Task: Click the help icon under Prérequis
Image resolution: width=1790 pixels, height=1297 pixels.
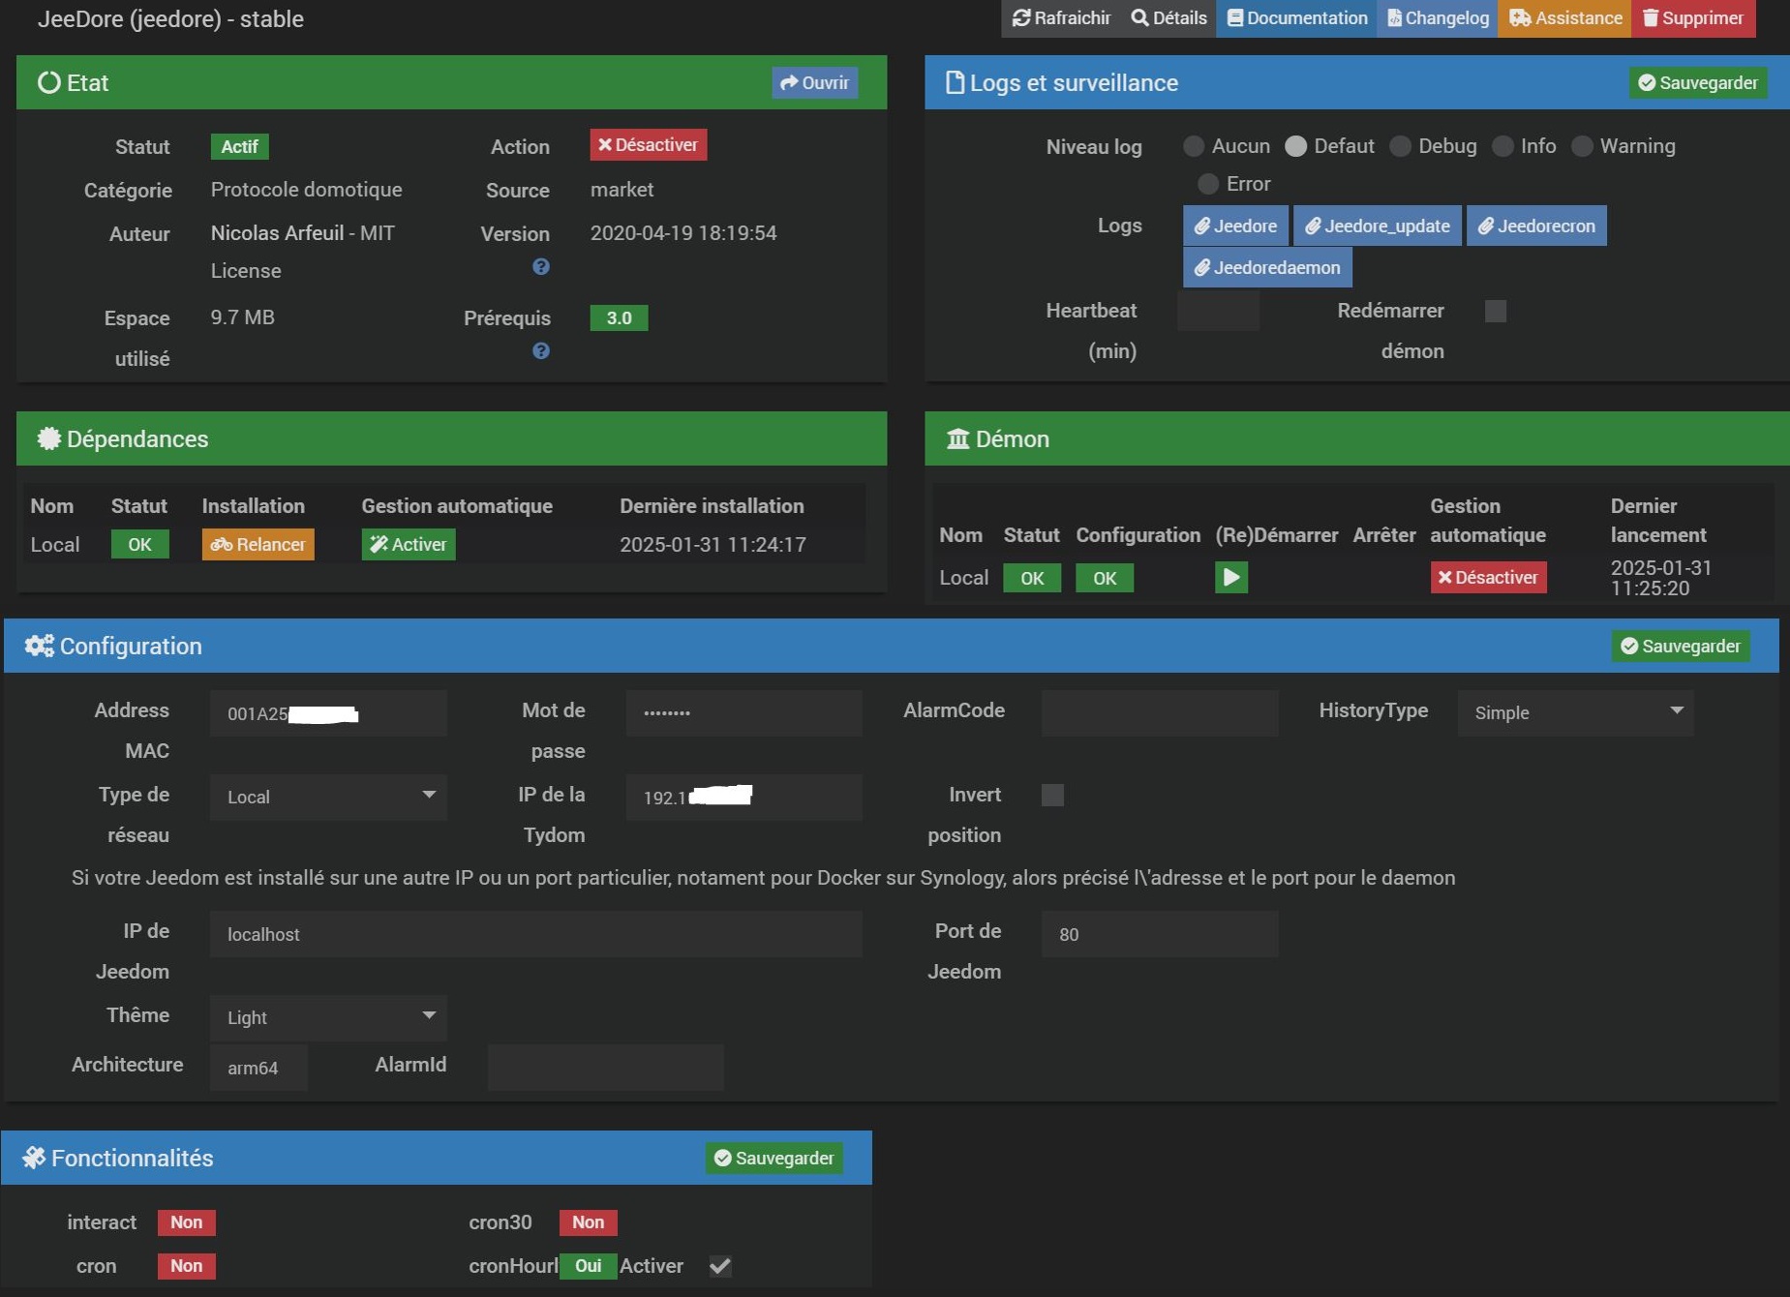Action: pyautogui.click(x=541, y=351)
